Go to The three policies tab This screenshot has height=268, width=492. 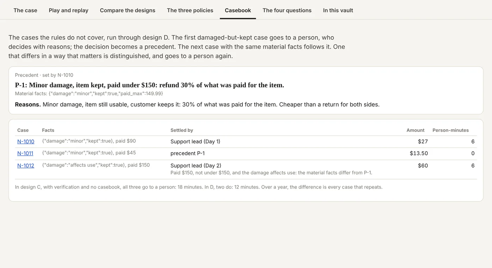(x=190, y=10)
